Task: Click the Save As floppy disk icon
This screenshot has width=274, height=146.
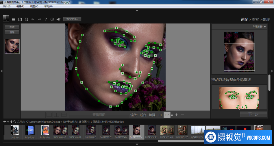Action: [26, 19]
